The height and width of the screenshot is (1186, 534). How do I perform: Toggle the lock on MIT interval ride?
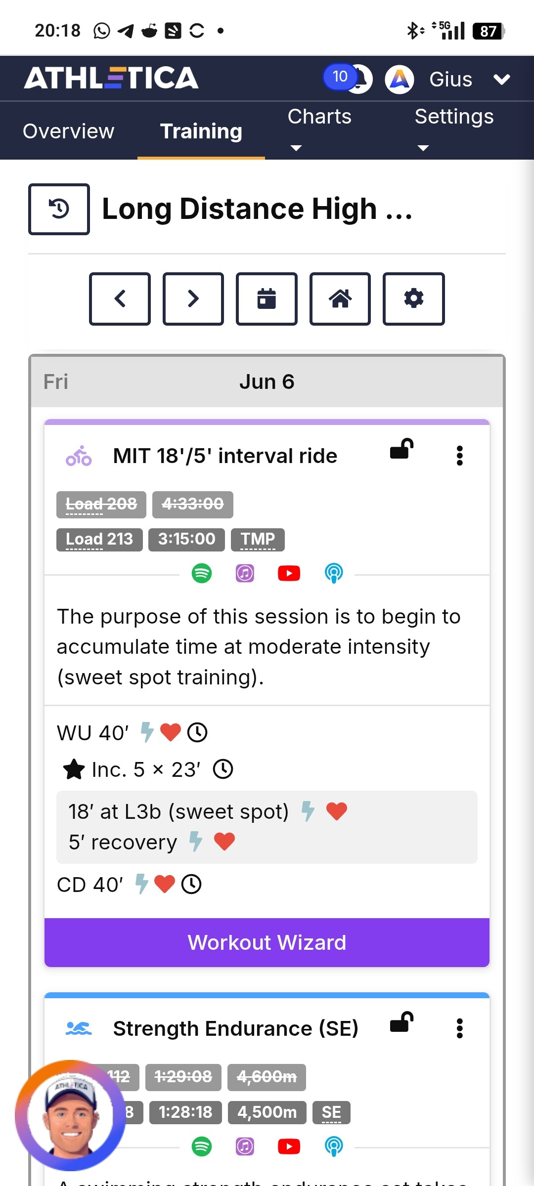401,449
